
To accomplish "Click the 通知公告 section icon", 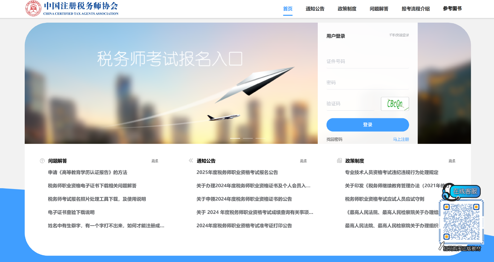I will coord(191,160).
